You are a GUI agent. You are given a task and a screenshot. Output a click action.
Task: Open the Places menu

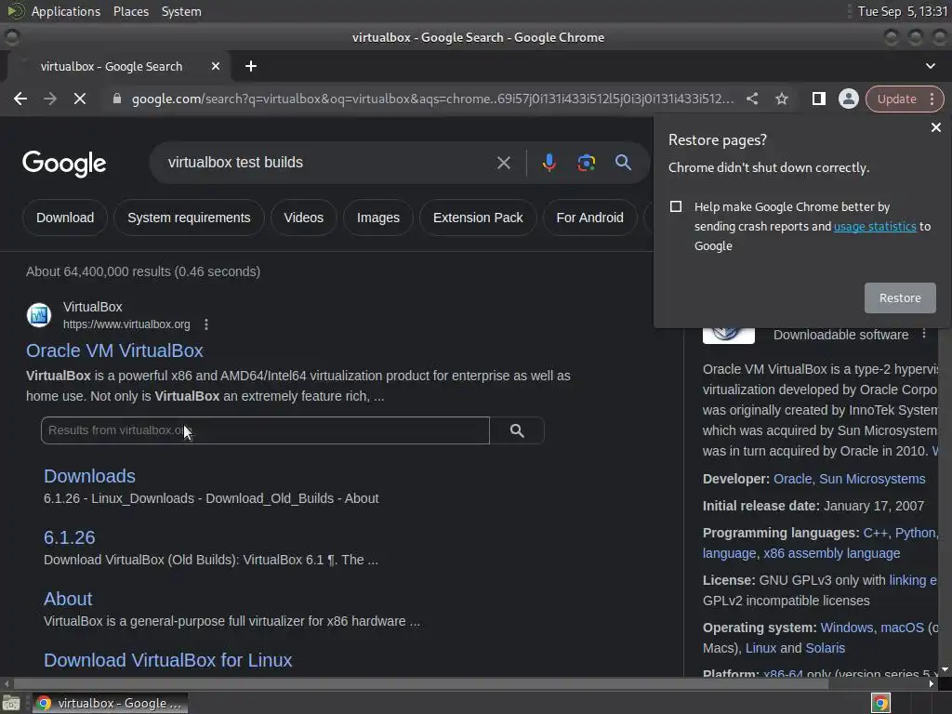click(x=130, y=11)
